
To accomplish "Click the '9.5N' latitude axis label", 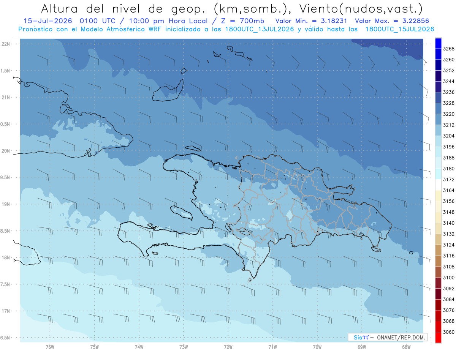I will tap(6, 178).
